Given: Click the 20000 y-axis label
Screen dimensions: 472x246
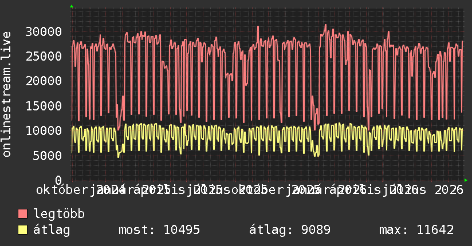Looking at the screenshot, I should [x=44, y=81].
